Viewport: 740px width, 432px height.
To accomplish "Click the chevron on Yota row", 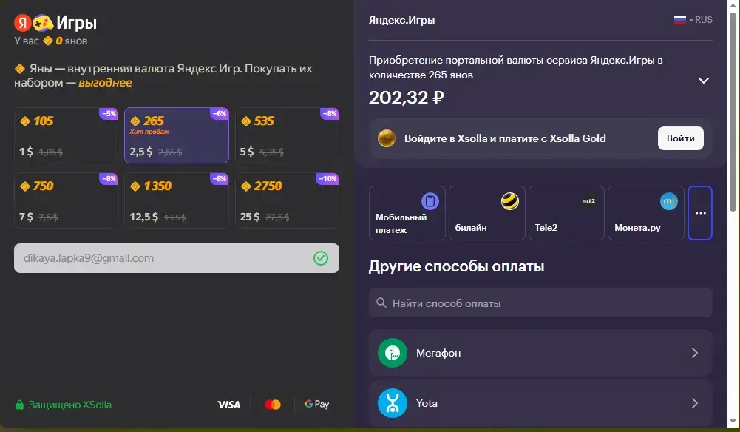I will coord(695,403).
